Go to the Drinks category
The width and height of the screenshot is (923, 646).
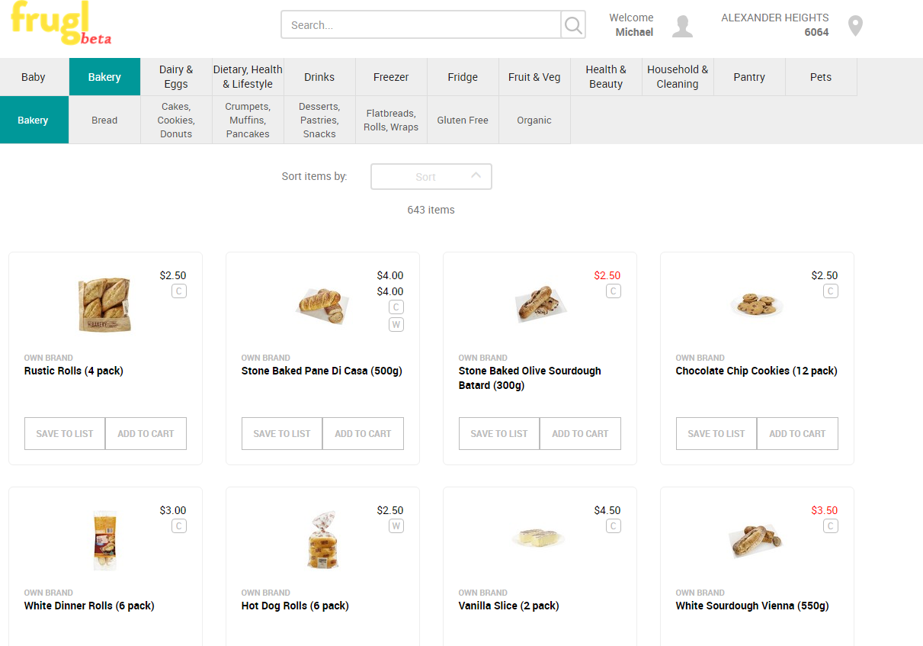(x=319, y=77)
